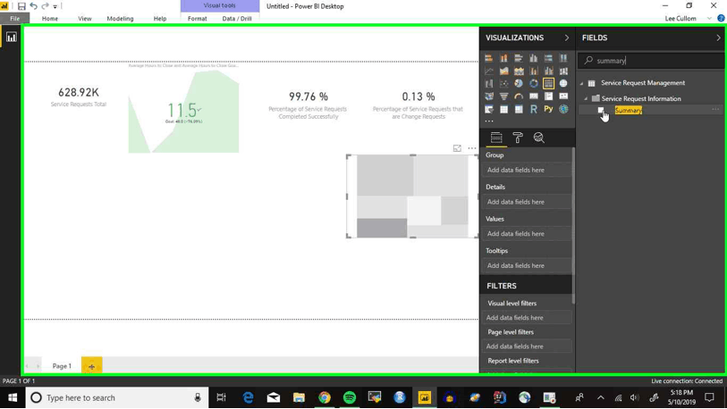Viewport: 727px width, 409px height.
Task: Open the Windows Start menu
Action: (x=13, y=398)
